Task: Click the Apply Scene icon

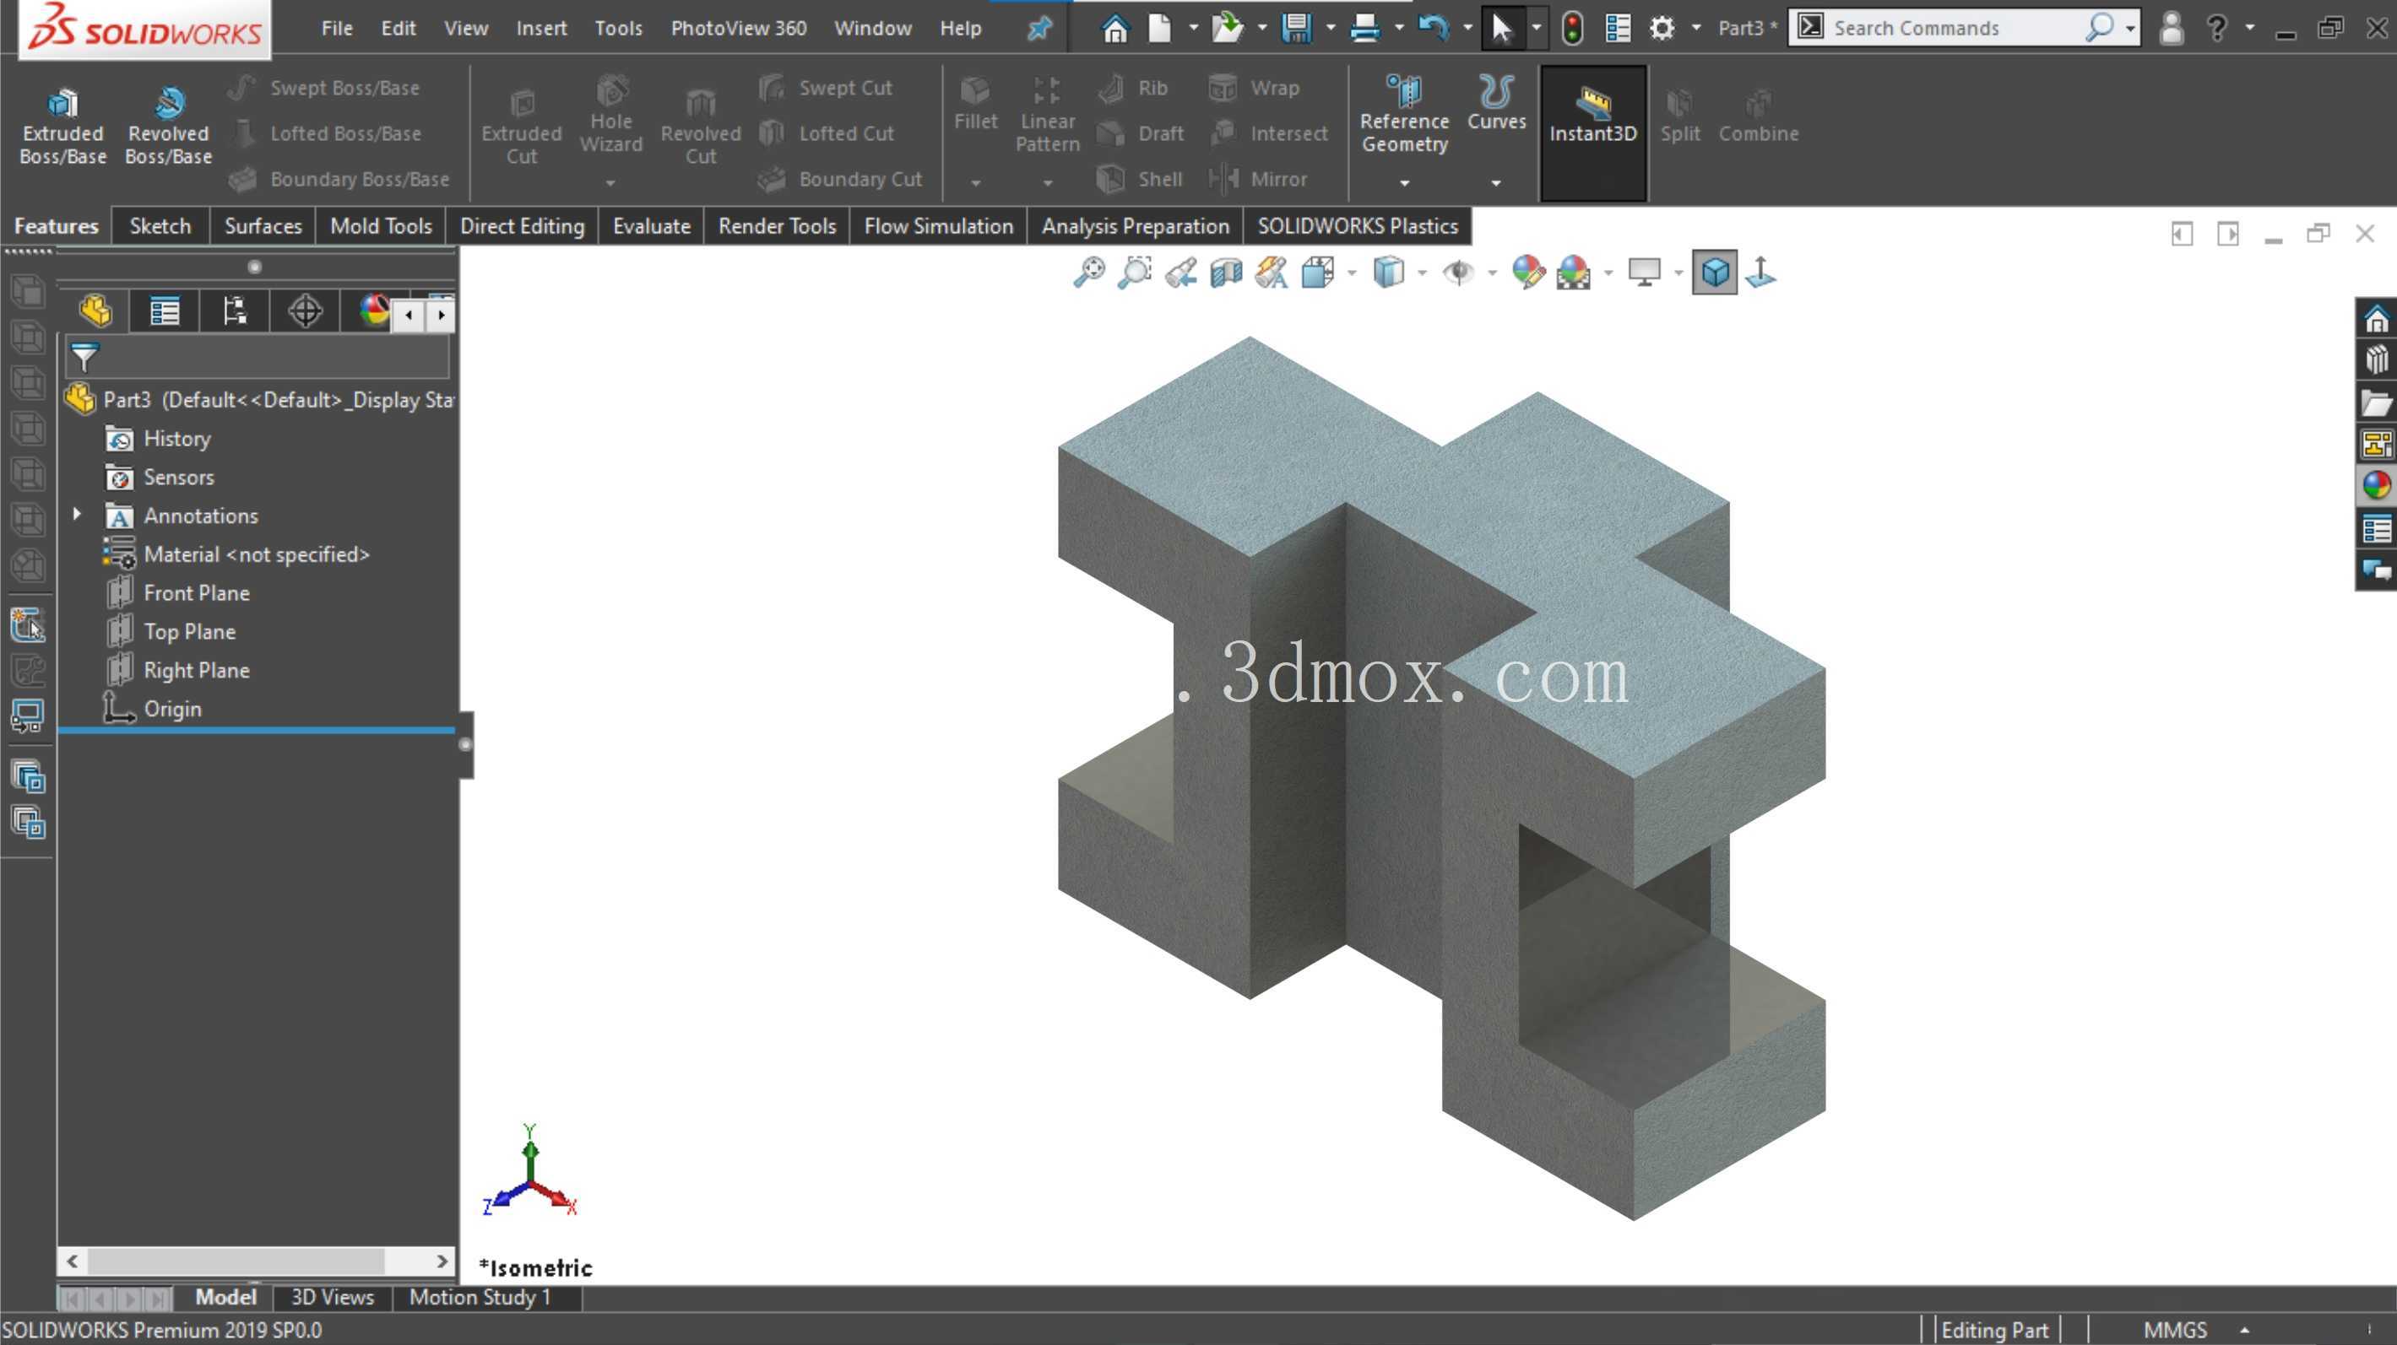Action: [1574, 273]
